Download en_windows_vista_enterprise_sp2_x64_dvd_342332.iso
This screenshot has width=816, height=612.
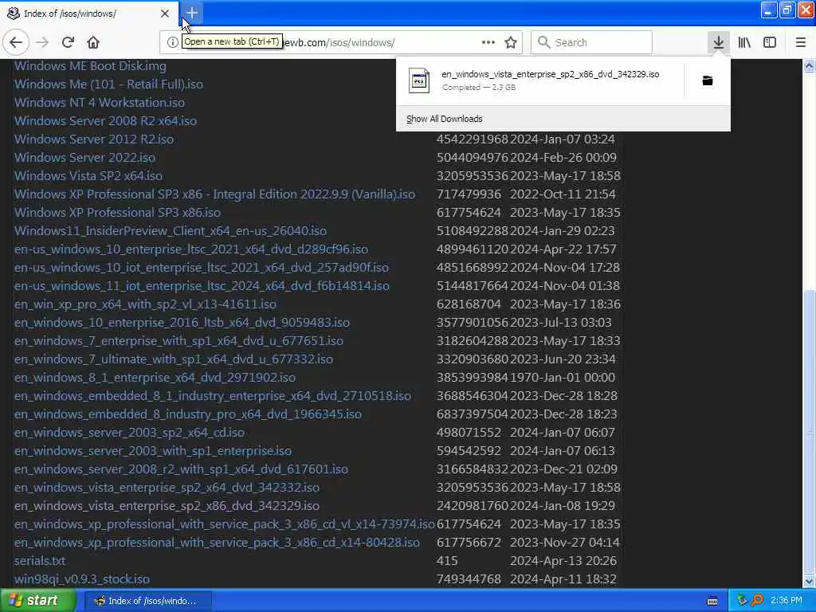(167, 488)
